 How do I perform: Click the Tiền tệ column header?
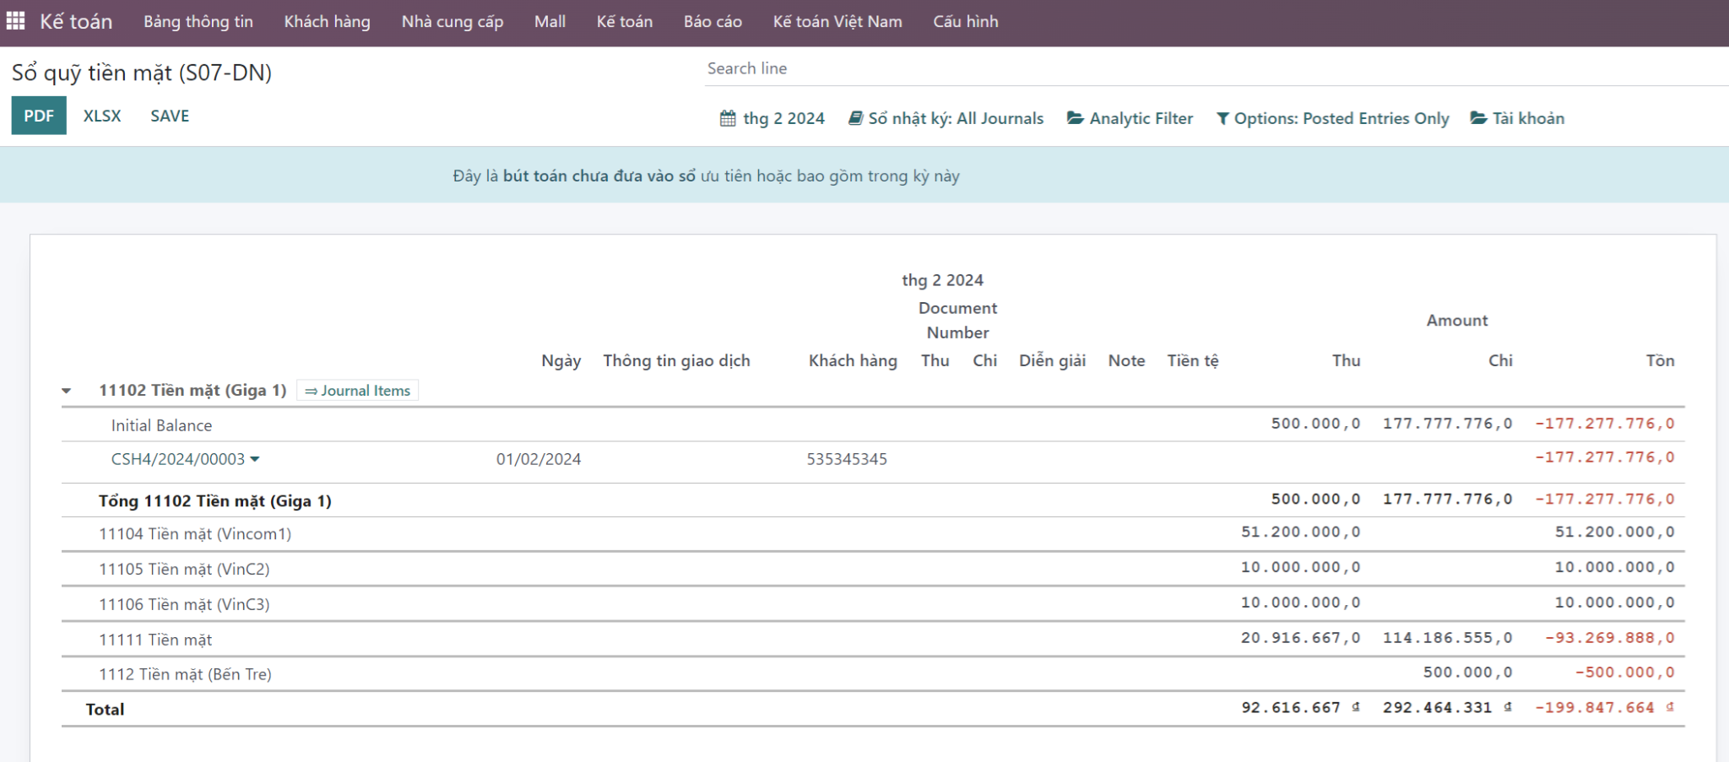point(1193,360)
